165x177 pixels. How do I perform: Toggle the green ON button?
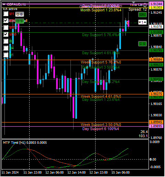142,15
